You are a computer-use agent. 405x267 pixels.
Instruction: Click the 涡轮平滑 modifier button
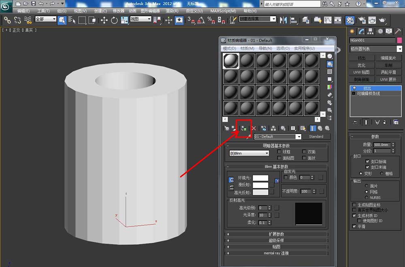(388, 72)
